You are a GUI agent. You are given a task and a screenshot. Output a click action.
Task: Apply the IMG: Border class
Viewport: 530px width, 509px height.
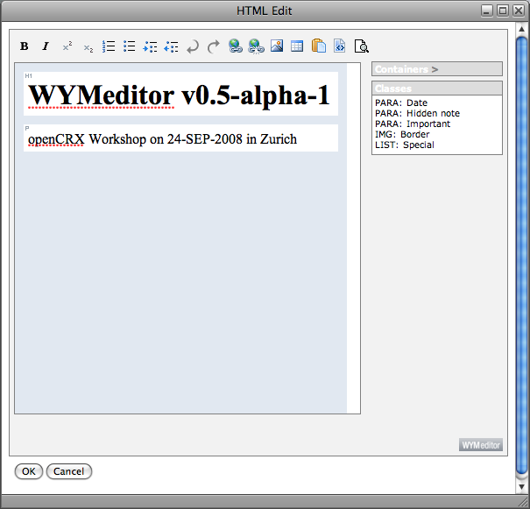[402, 134]
